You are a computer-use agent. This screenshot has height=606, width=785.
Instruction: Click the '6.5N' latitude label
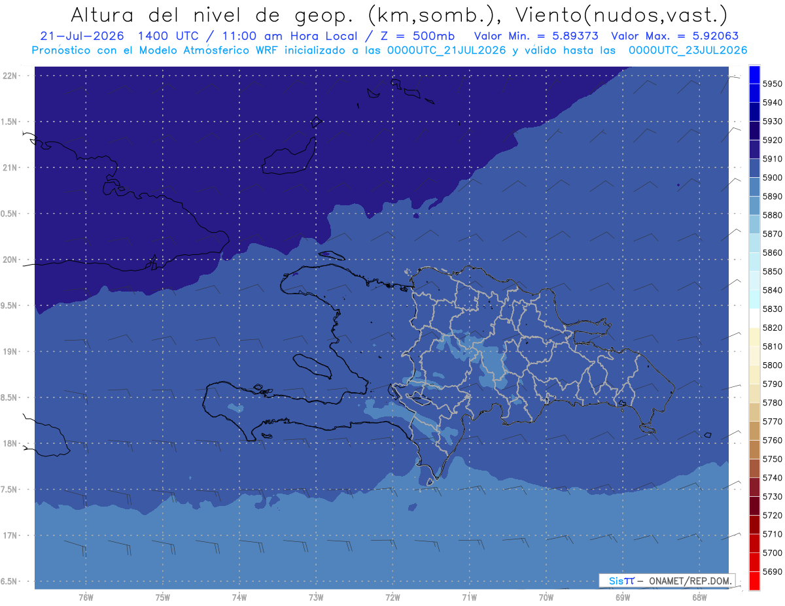(x=10, y=581)
